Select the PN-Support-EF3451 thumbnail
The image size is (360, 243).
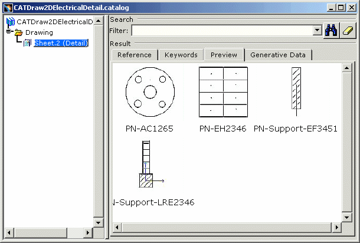(x=296, y=91)
